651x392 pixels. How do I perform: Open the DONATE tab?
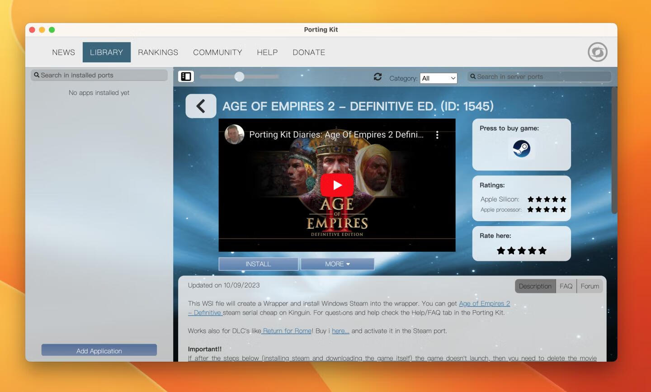click(x=309, y=52)
